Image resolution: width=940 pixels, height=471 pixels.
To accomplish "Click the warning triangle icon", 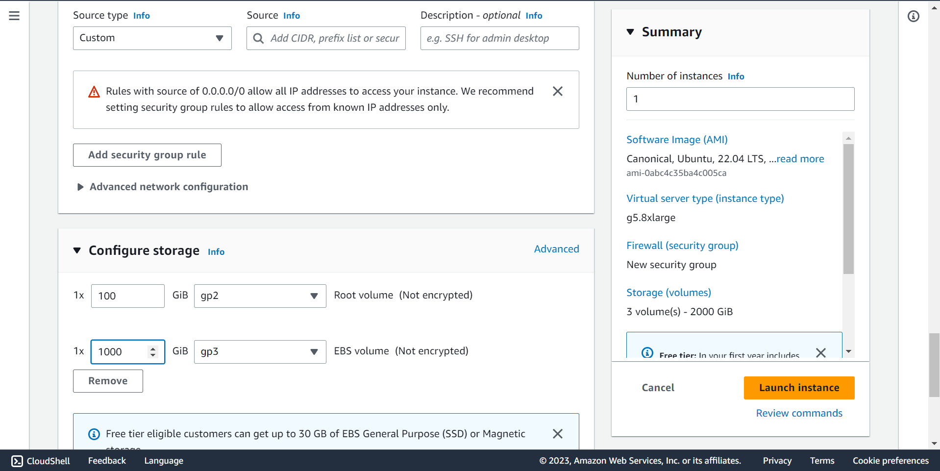I will pyautogui.click(x=94, y=92).
